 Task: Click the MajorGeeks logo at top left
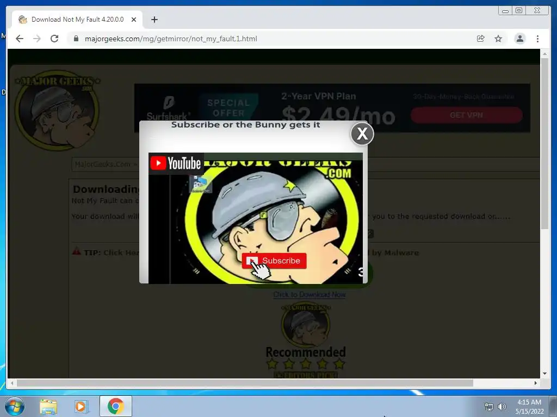57,110
